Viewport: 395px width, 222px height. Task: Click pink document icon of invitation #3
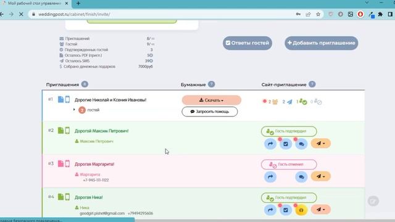pyautogui.click(x=60, y=163)
